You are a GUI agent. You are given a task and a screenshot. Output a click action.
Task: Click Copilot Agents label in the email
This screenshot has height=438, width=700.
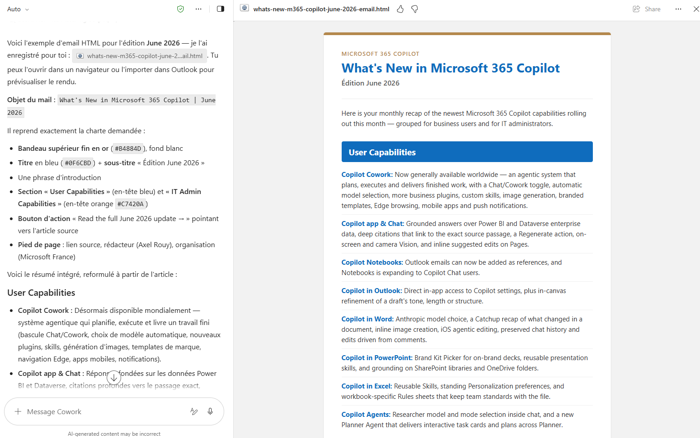pyautogui.click(x=366, y=415)
